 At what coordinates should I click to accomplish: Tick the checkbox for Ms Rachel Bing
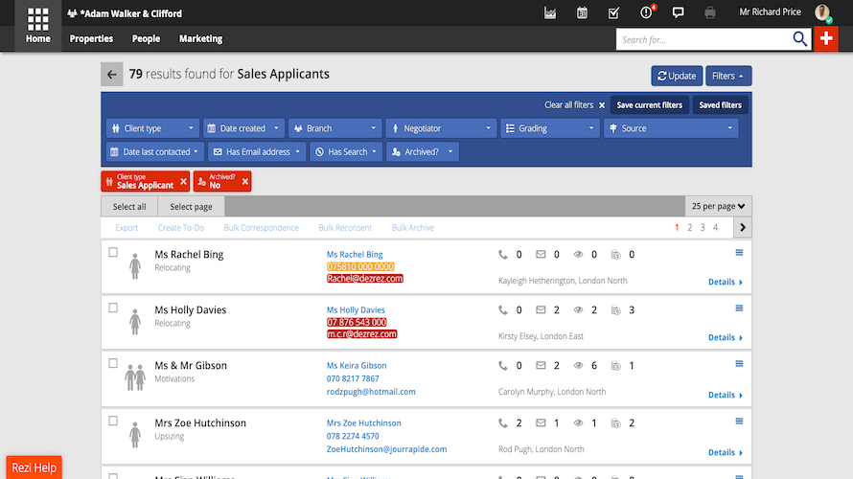(x=113, y=252)
